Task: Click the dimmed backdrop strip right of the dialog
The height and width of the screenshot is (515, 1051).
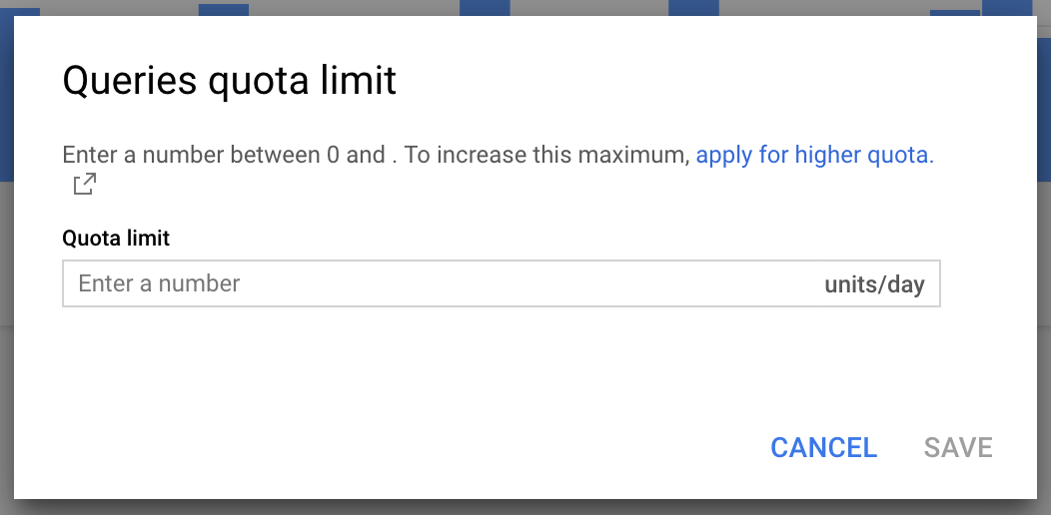Action: [x=1044, y=299]
